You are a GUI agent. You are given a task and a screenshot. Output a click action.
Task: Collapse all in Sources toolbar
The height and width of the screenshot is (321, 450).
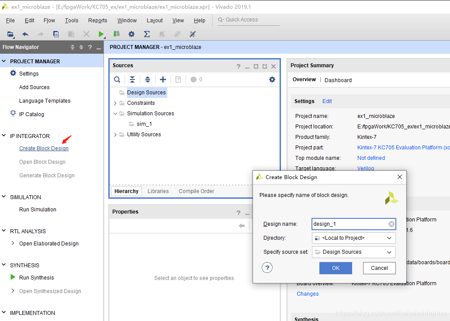pyautogui.click(x=132, y=79)
